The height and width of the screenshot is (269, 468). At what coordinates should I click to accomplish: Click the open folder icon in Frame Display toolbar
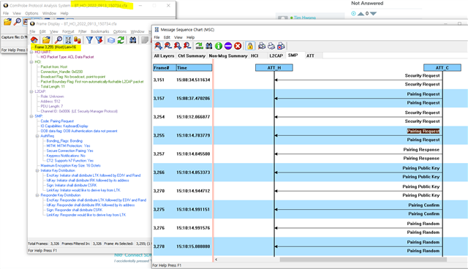coord(46,39)
